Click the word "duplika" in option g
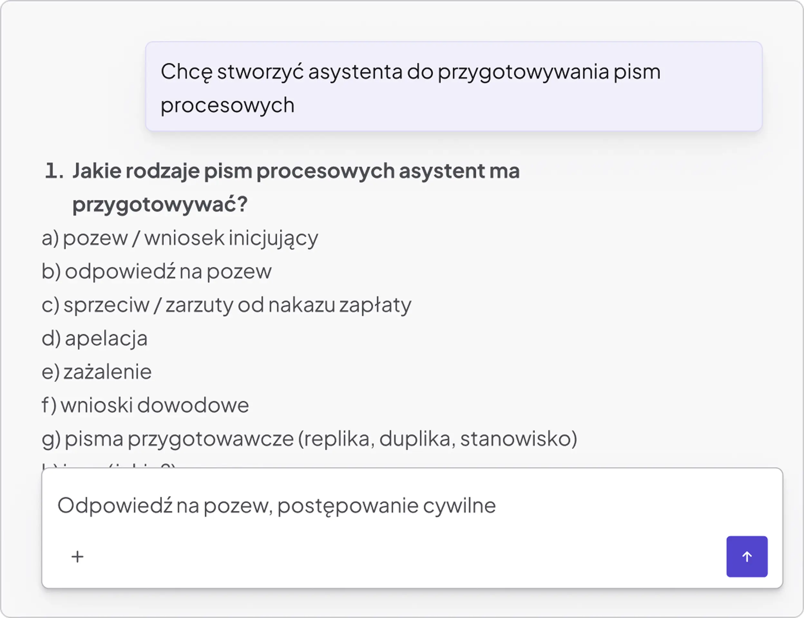 click(x=415, y=439)
